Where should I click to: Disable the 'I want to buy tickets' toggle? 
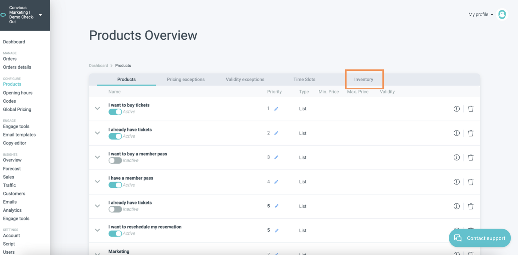(115, 112)
